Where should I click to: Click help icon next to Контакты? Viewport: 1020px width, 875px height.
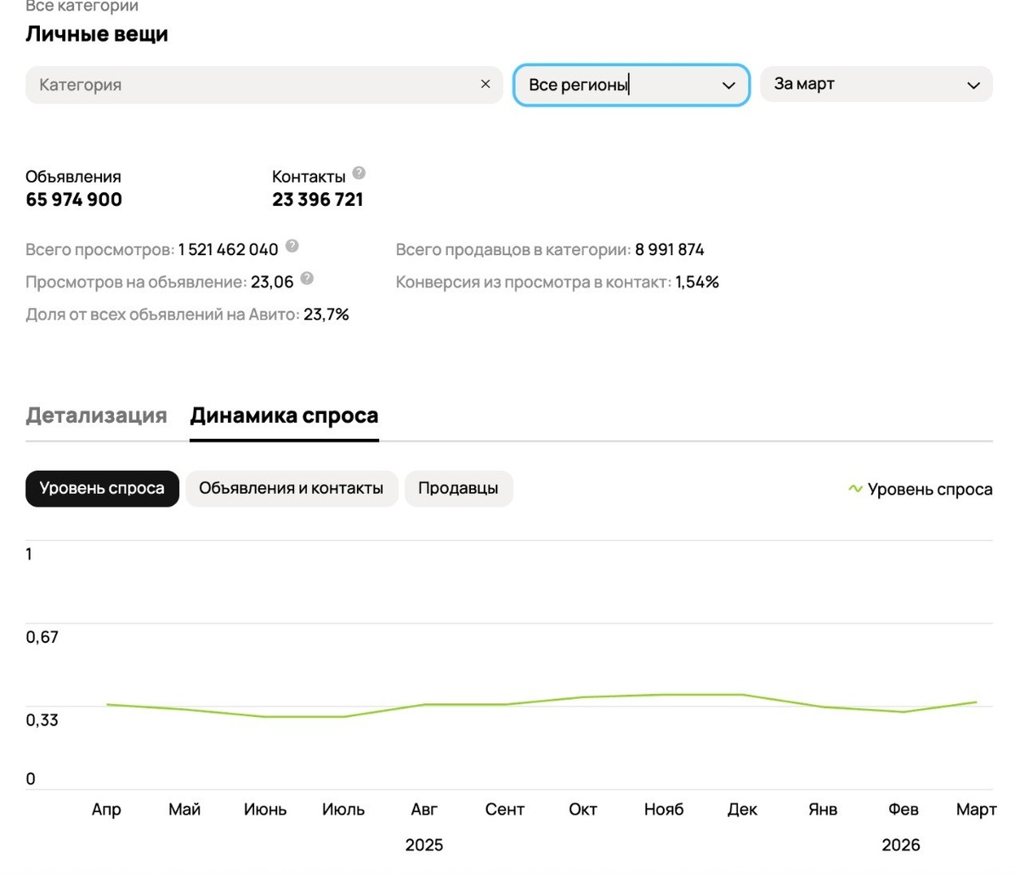point(359,173)
